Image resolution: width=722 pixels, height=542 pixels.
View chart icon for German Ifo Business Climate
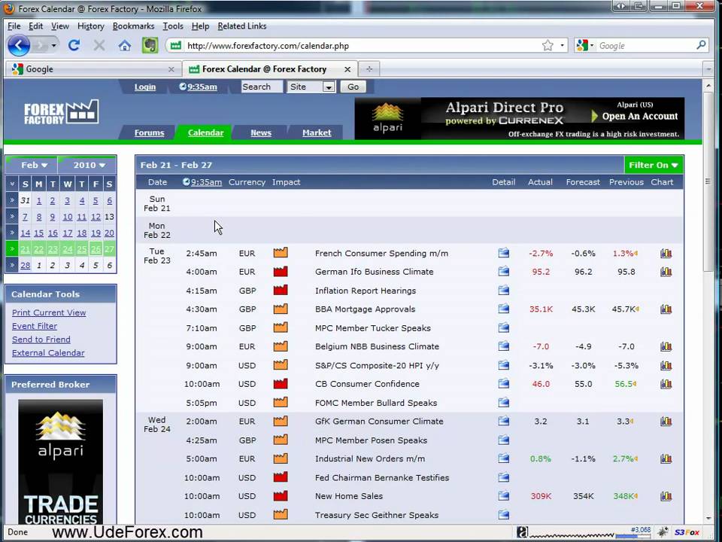(x=666, y=272)
